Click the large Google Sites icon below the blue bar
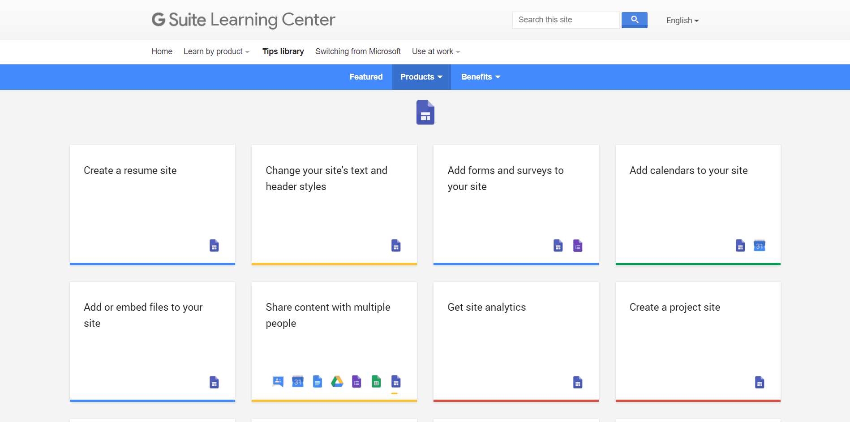Viewport: 850px width, 422px height. tap(425, 112)
